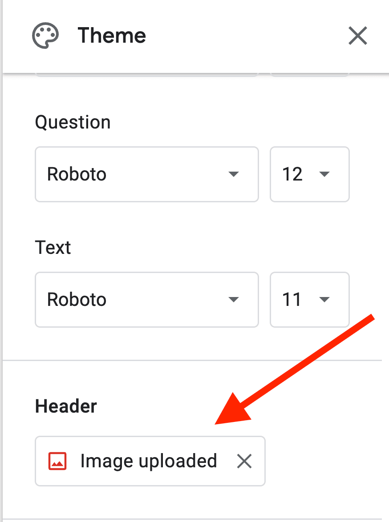Click the Header section label

[66, 406]
